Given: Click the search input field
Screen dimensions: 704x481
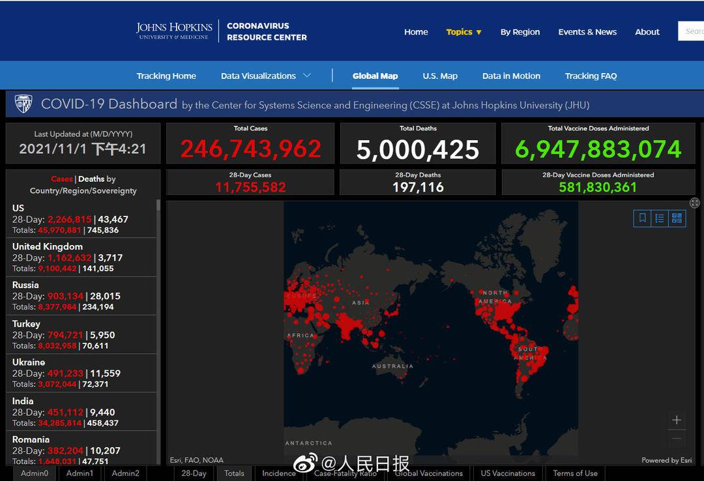Looking at the screenshot, I should point(692,31).
